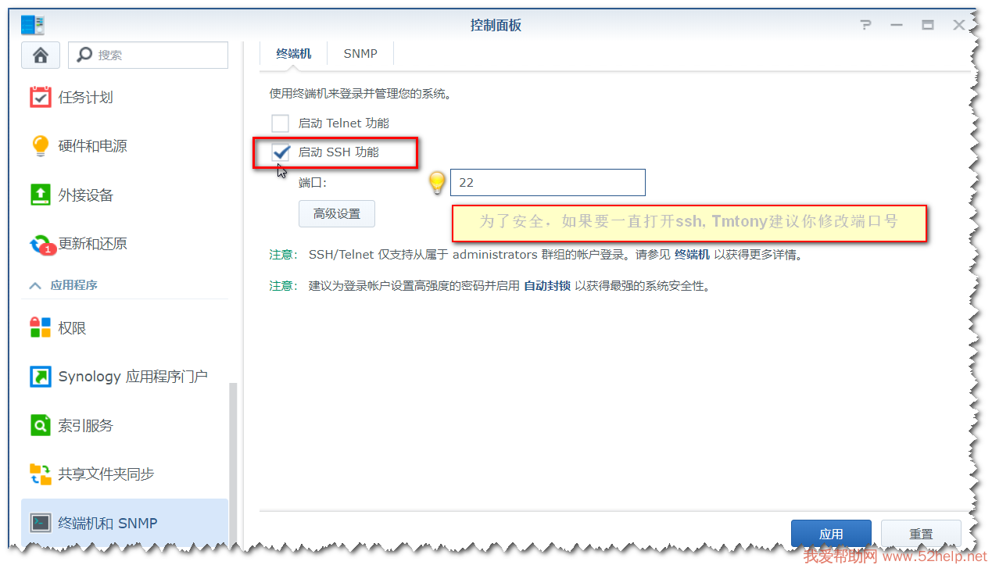Screen dimensions: 992x565
Task: Open 硬件和电源 lightbulb icon
Action: coord(40,146)
